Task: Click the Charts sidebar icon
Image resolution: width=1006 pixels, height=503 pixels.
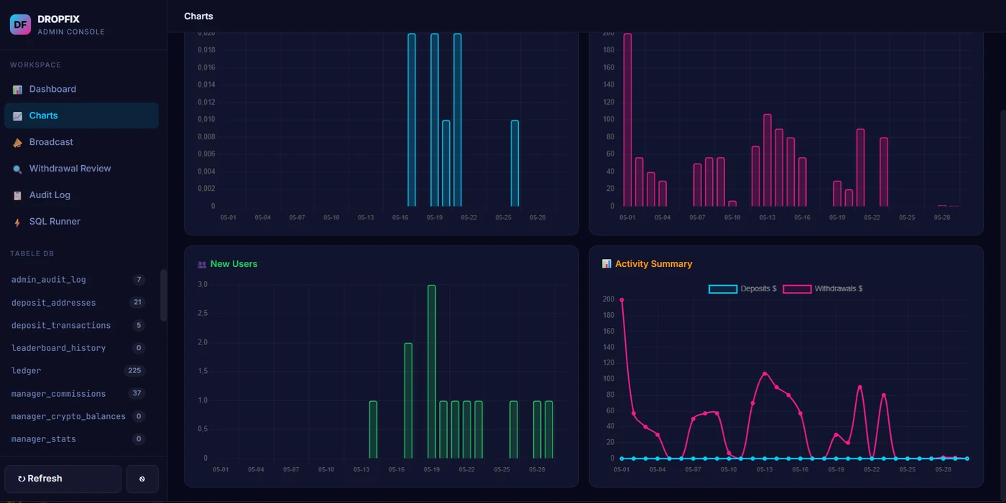Action: point(17,116)
